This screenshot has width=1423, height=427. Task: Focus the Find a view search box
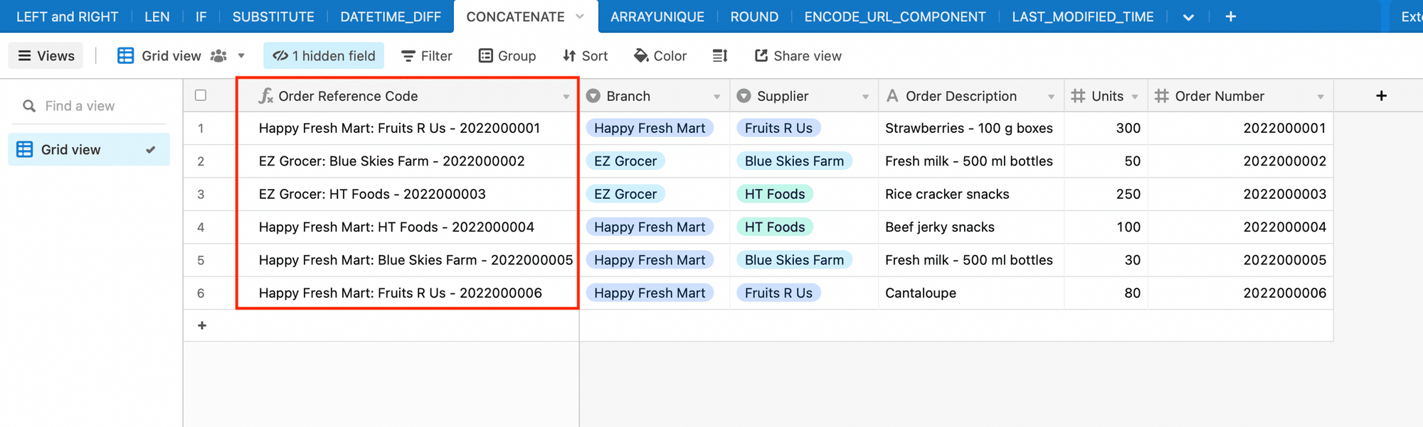tap(92, 106)
